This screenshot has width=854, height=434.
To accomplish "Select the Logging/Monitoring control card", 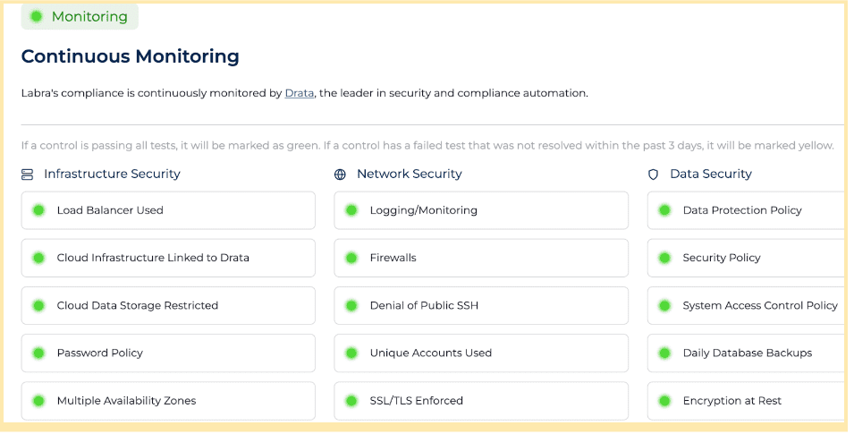I will point(481,210).
